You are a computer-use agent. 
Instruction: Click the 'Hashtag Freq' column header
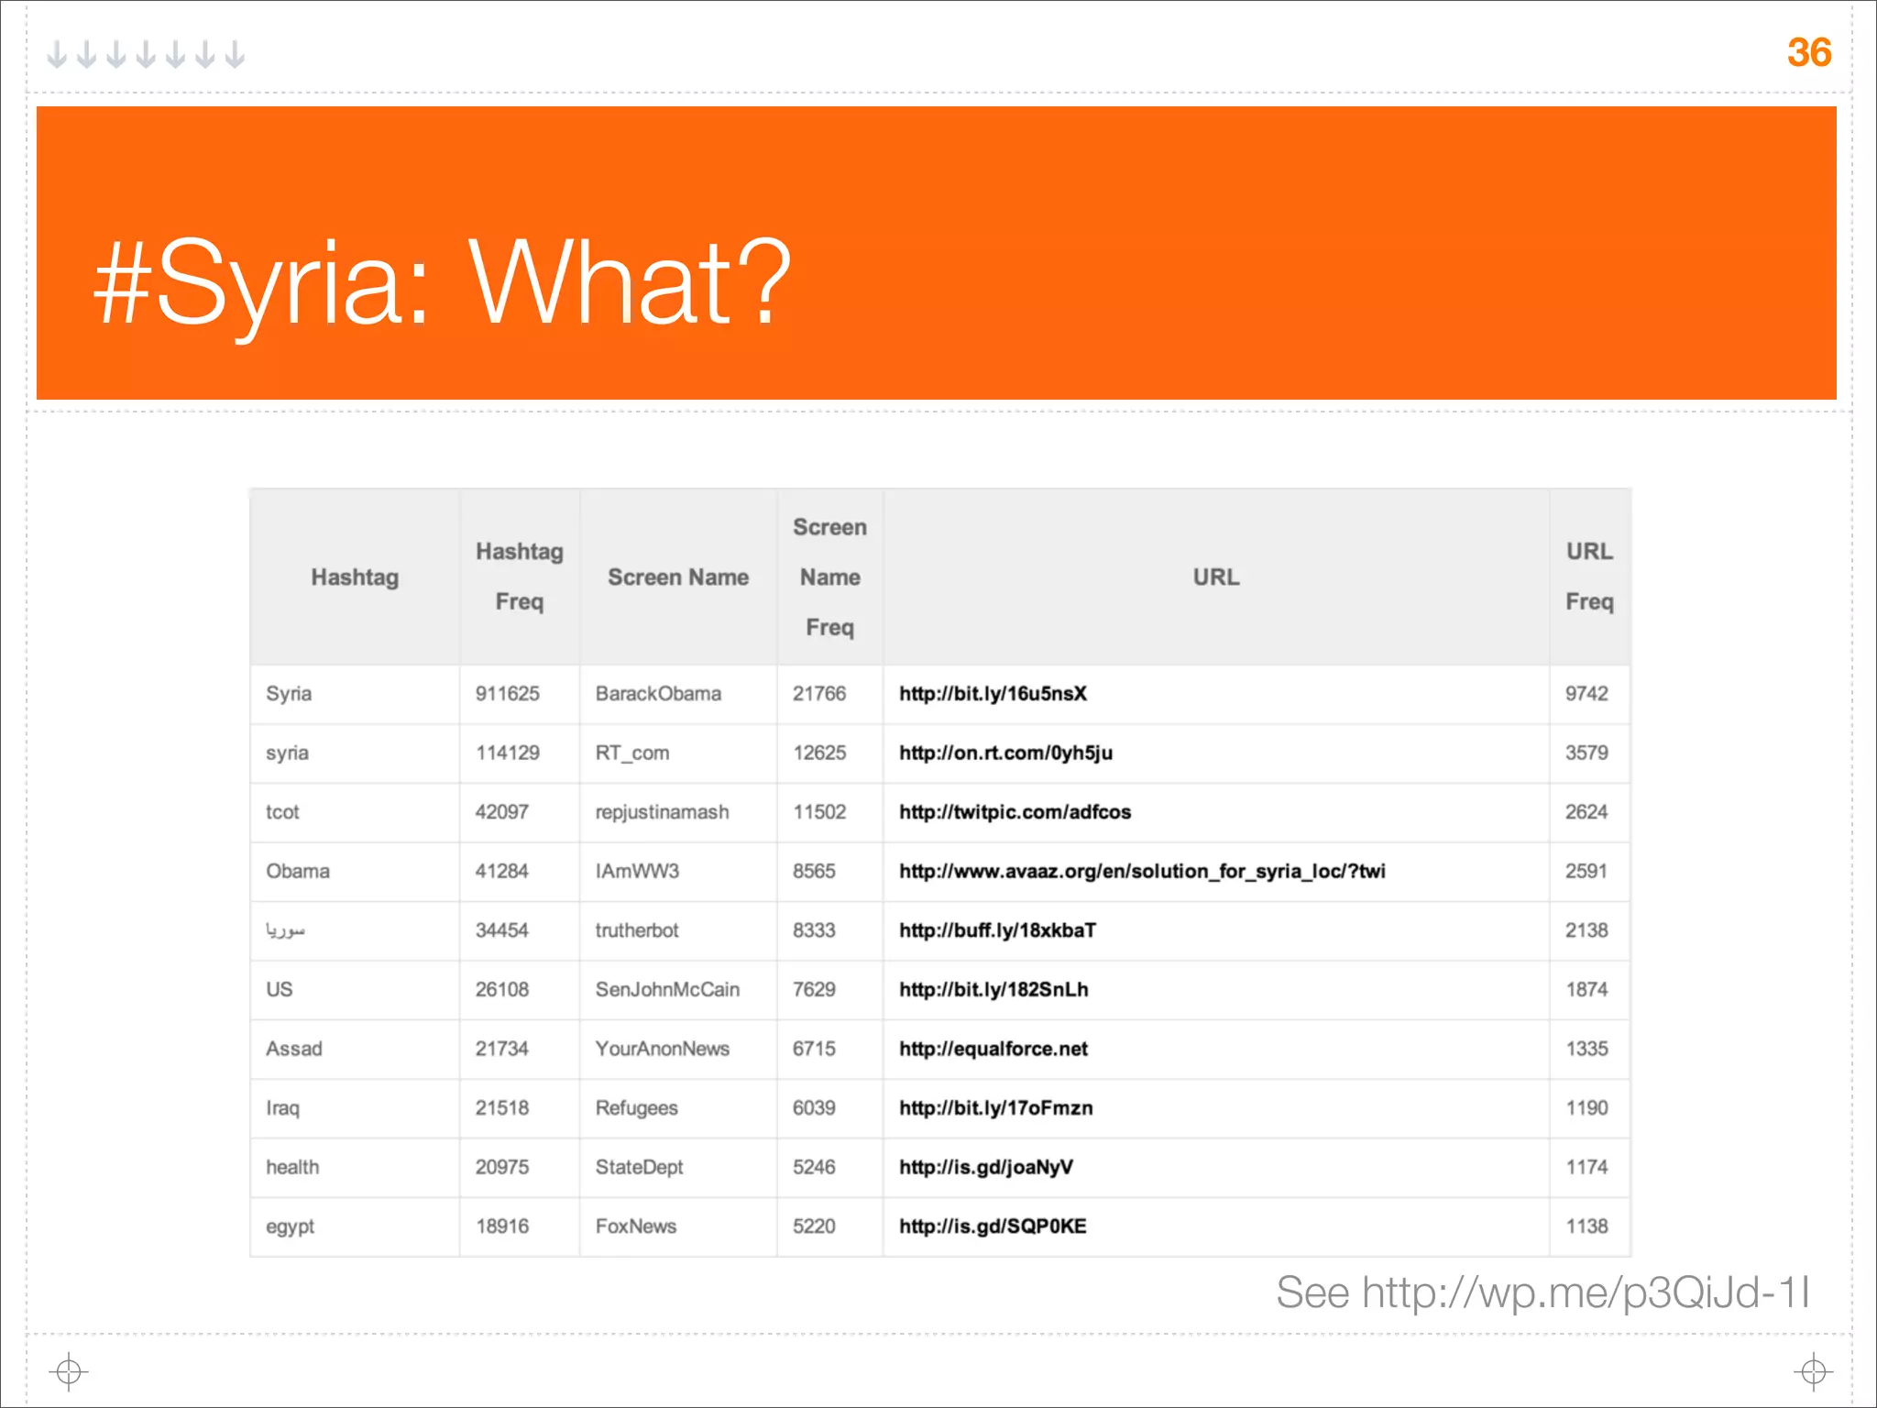(x=520, y=577)
